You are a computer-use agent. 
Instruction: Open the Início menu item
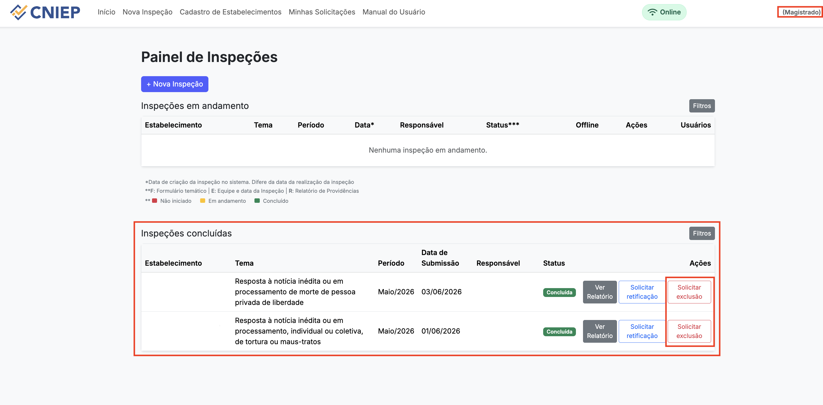click(x=106, y=12)
